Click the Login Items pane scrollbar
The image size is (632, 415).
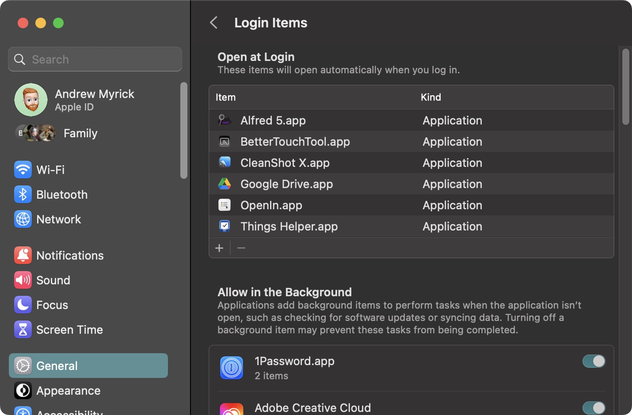625,87
